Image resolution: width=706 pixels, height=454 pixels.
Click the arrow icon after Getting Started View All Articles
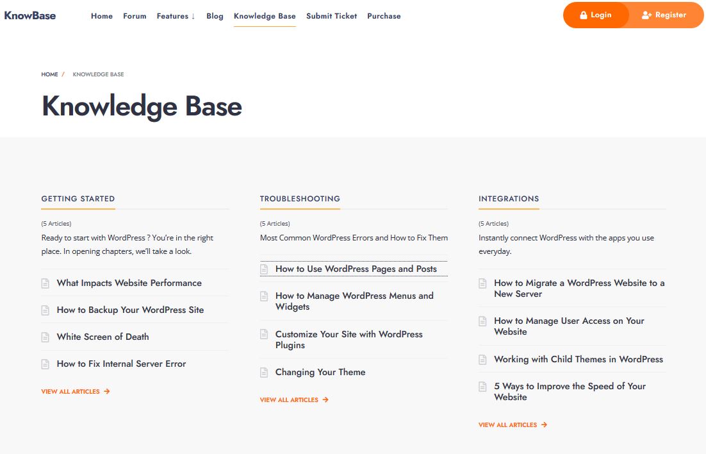click(107, 391)
